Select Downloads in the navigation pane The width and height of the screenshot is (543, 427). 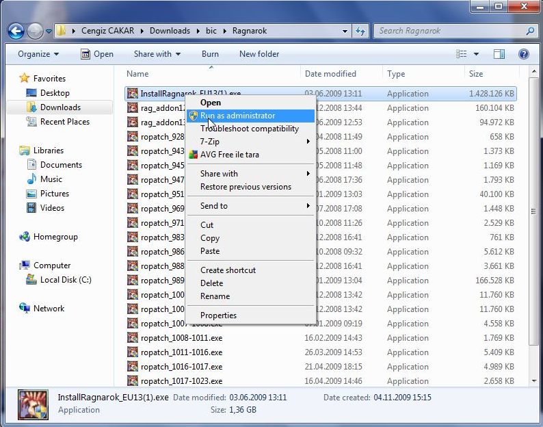[x=60, y=107]
